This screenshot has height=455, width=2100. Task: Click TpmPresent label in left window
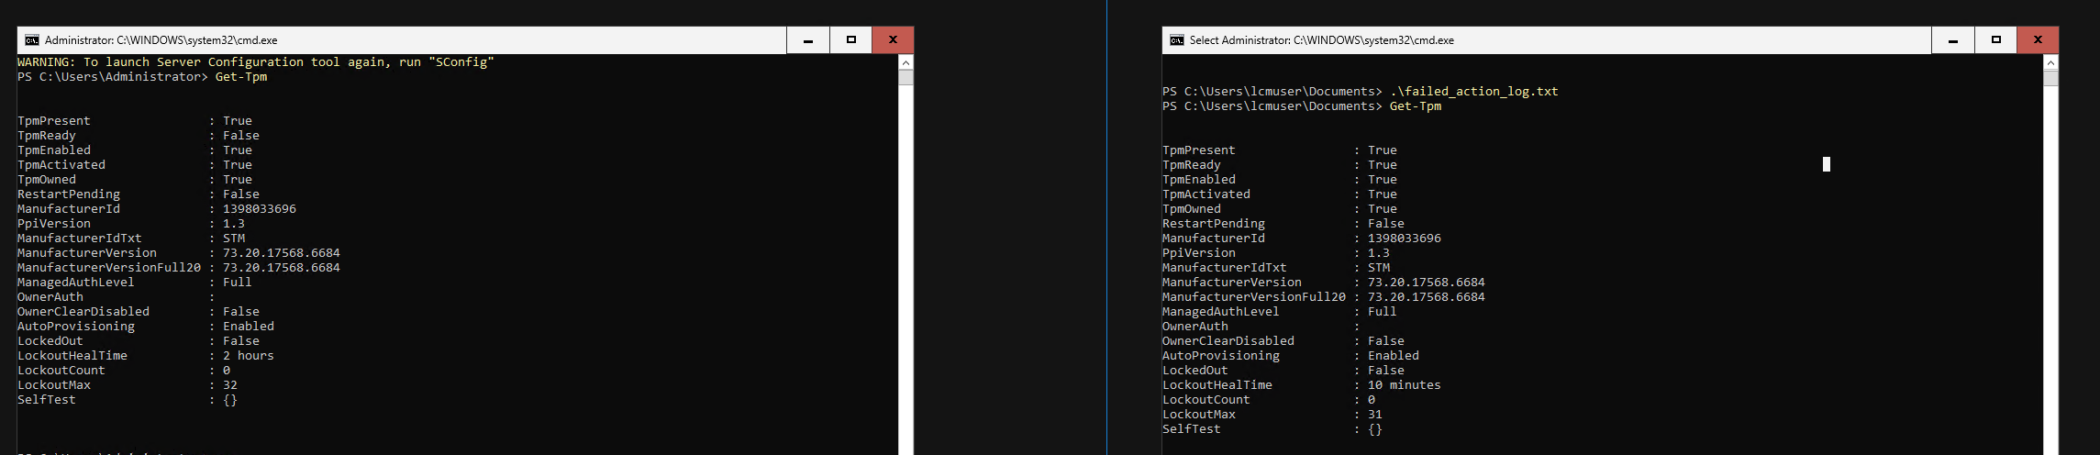point(54,121)
